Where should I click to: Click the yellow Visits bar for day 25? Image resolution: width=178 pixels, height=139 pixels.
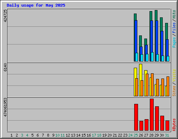135,73
